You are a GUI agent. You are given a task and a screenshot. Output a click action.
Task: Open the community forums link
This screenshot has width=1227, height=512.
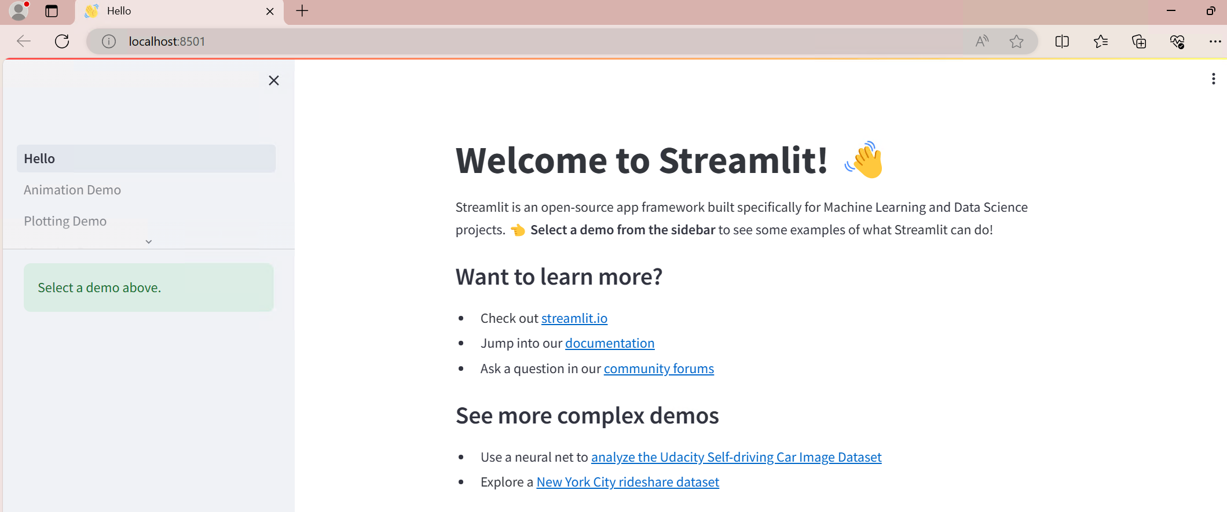click(659, 369)
